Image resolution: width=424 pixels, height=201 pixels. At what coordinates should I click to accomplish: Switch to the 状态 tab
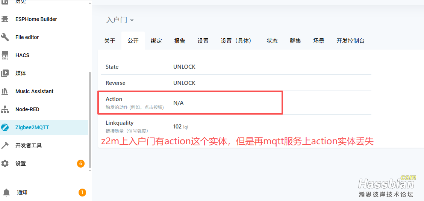point(272,41)
